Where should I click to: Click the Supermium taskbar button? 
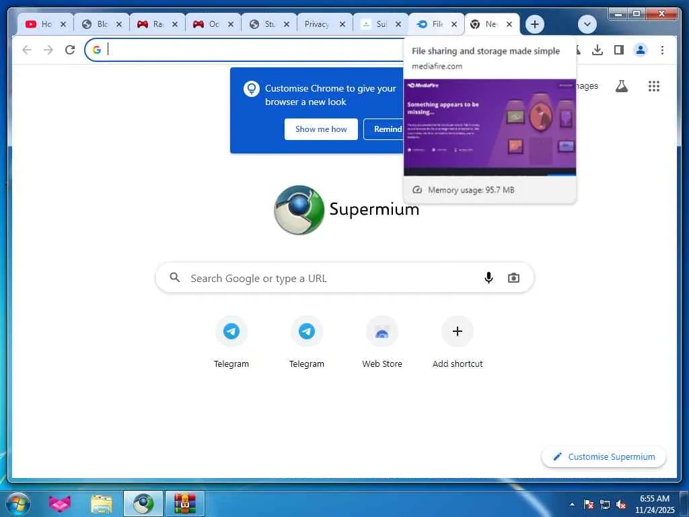tap(143, 504)
